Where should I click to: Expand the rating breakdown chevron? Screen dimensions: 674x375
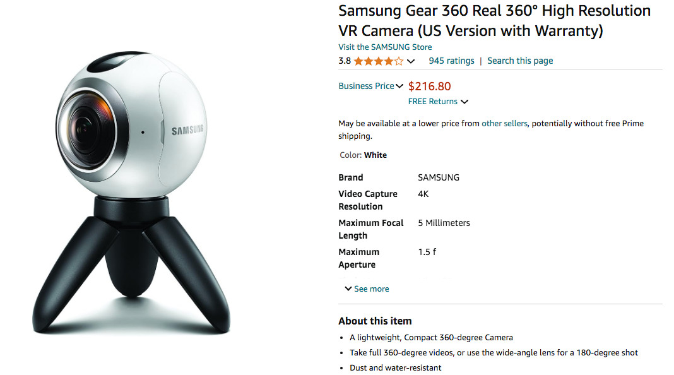click(x=411, y=61)
